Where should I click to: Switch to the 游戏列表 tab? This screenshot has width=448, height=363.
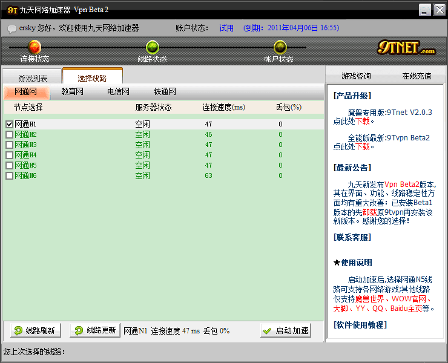[32, 77]
